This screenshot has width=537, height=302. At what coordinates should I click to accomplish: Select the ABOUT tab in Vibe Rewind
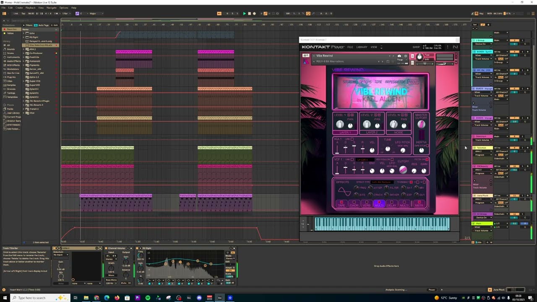[x=413, y=82]
